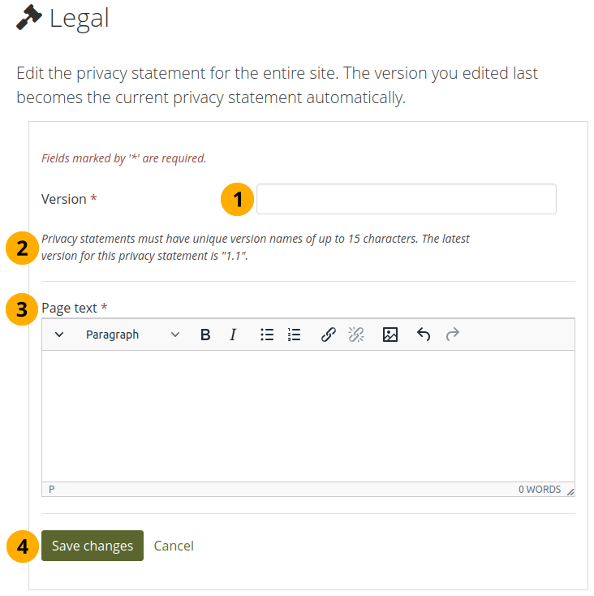Click the Version field label
Viewport: 594px width, 596px height.
pyautogui.click(x=64, y=199)
